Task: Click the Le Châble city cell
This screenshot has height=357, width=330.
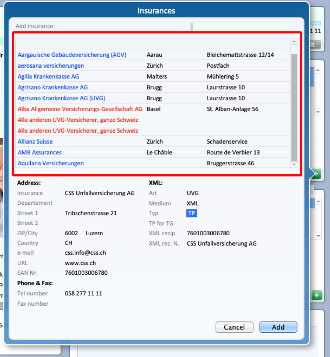Action: click(159, 152)
